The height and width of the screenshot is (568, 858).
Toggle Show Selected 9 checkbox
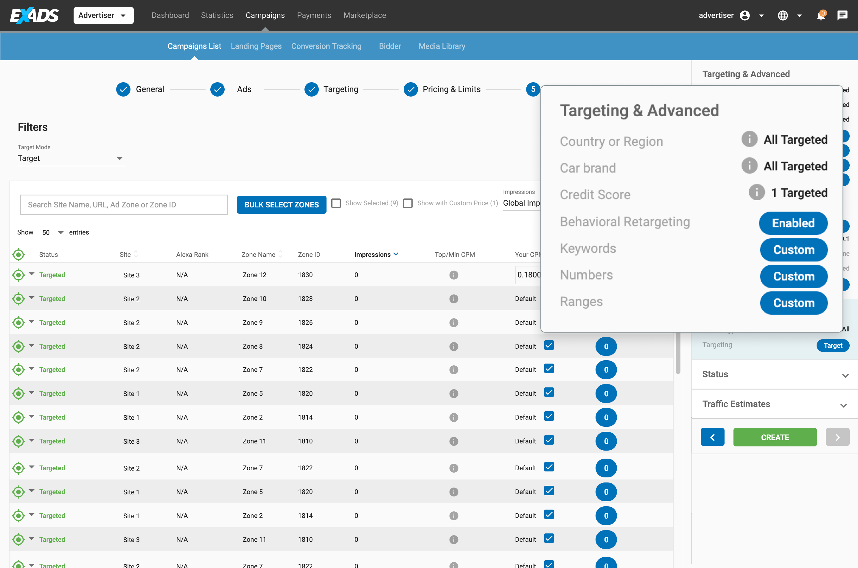tap(336, 203)
